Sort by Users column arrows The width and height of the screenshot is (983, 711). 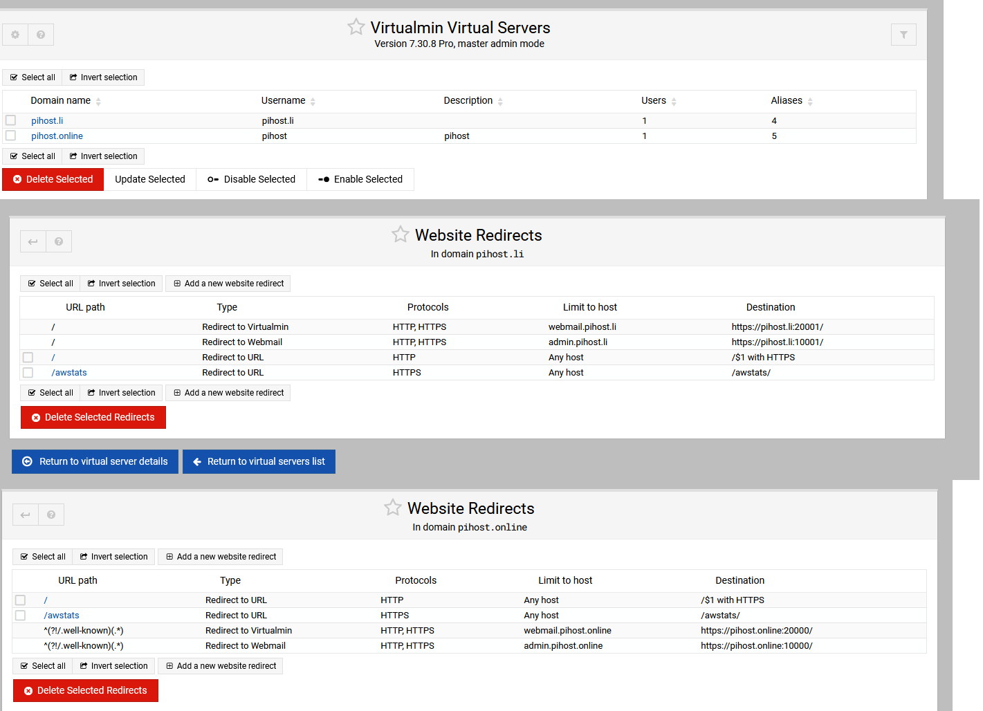point(674,102)
